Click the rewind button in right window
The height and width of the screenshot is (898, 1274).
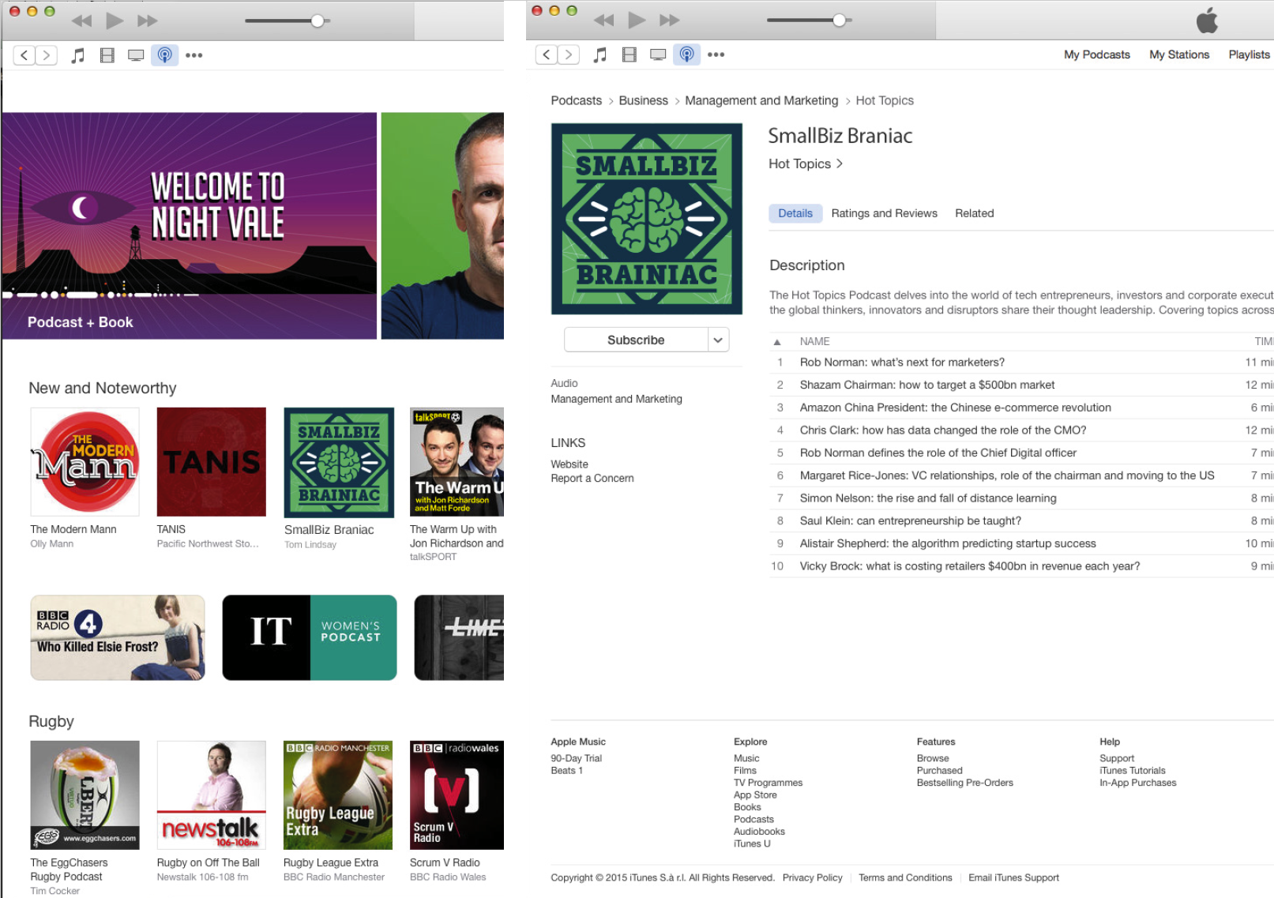tap(603, 21)
